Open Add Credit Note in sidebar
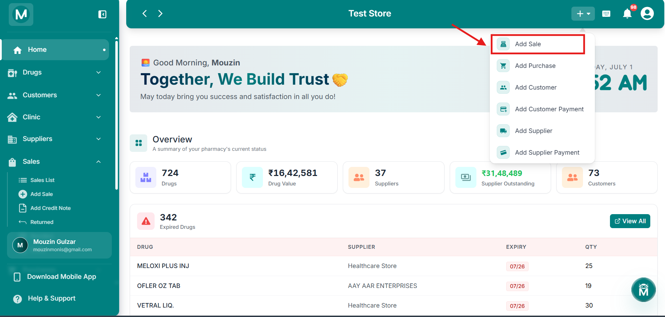This screenshot has height=317, width=665. coord(50,208)
